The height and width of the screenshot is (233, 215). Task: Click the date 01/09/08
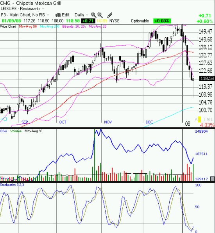click(x=11, y=21)
